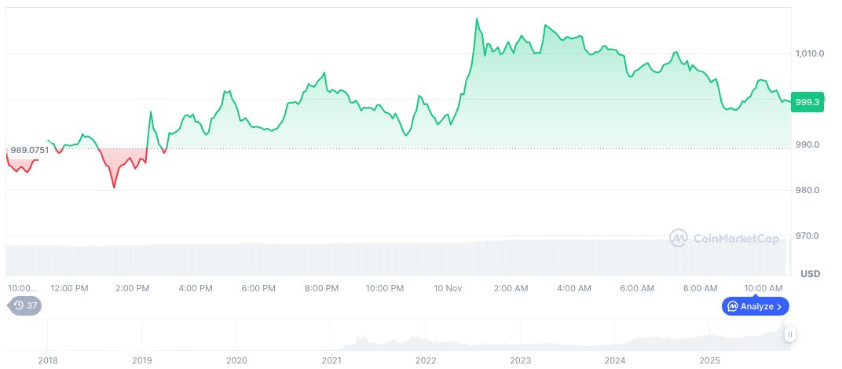Click the 980.0 price axis label
842x369 pixels.
tap(808, 190)
